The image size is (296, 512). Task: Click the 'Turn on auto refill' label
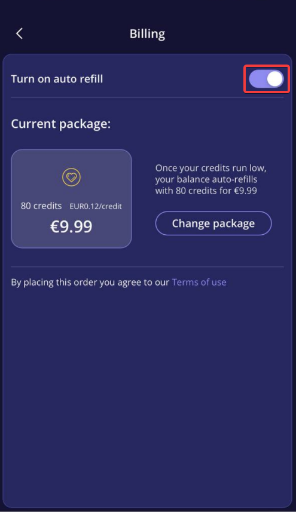[x=57, y=79]
